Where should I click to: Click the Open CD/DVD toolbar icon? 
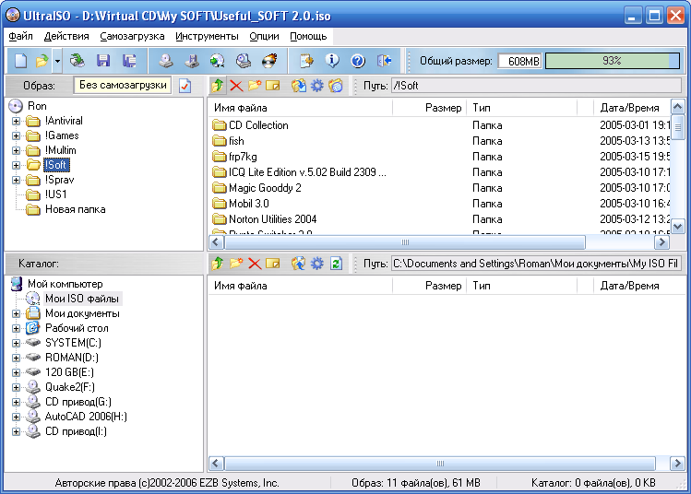[x=77, y=61]
